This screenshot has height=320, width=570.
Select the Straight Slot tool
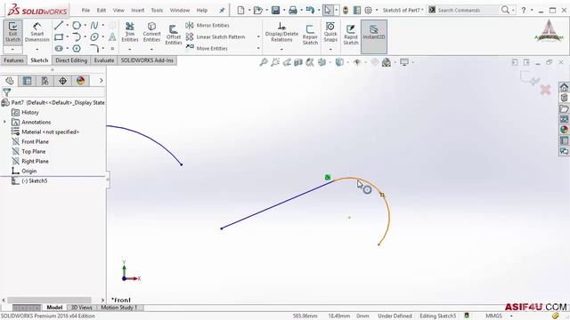point(59,48)
